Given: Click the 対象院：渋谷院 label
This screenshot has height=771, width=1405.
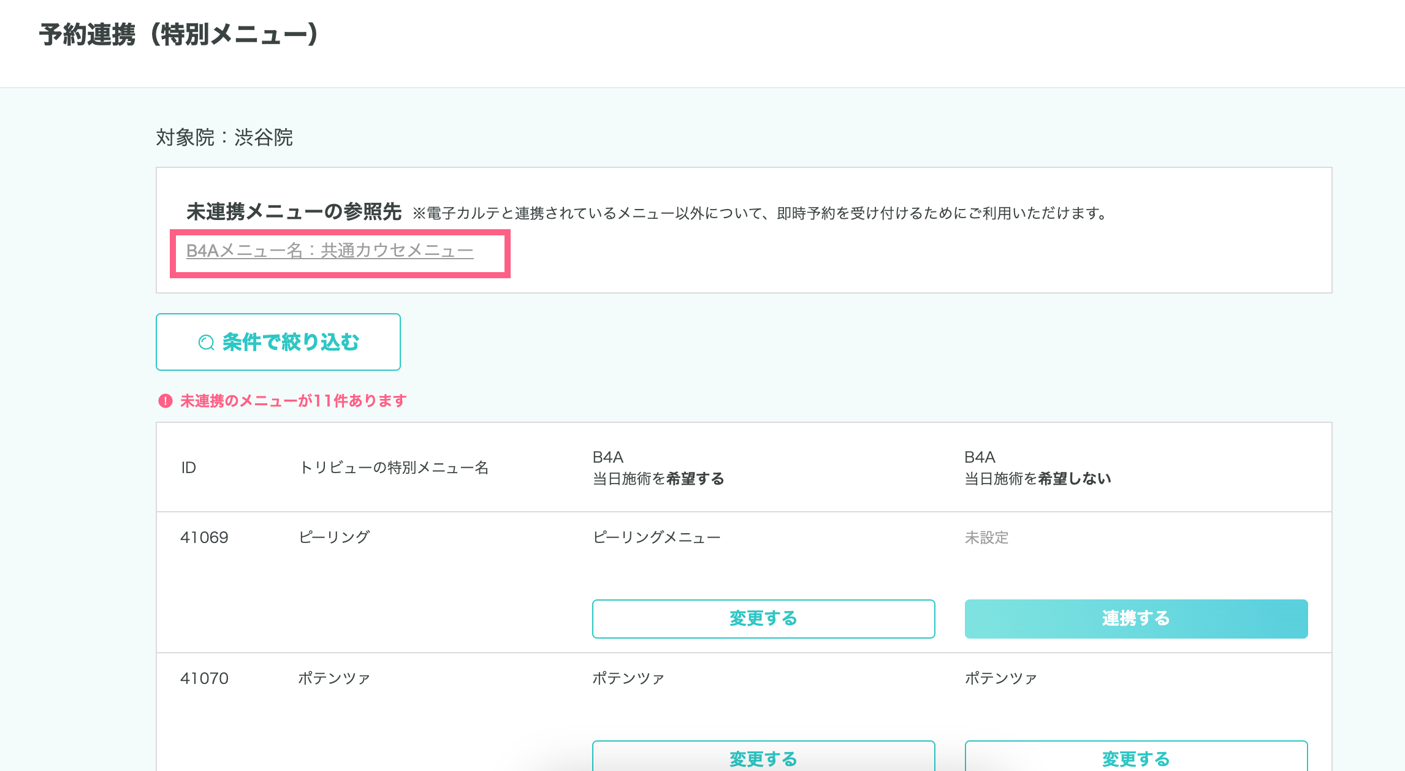Looking at the screenshot, I should click(224, 137).
